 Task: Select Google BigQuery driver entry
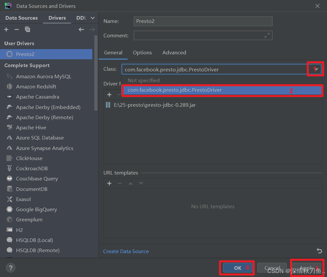coord(46,210)
